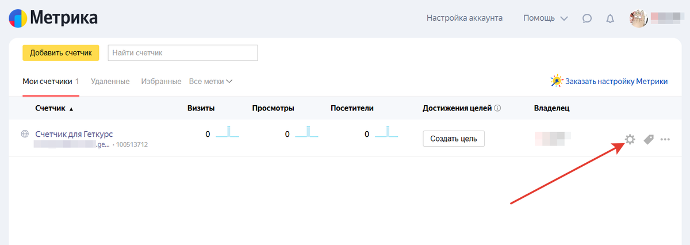Open the tag label icon for the counter
Image resolution: width=690 pixels, height=245 pixels.
pos(649,139)
